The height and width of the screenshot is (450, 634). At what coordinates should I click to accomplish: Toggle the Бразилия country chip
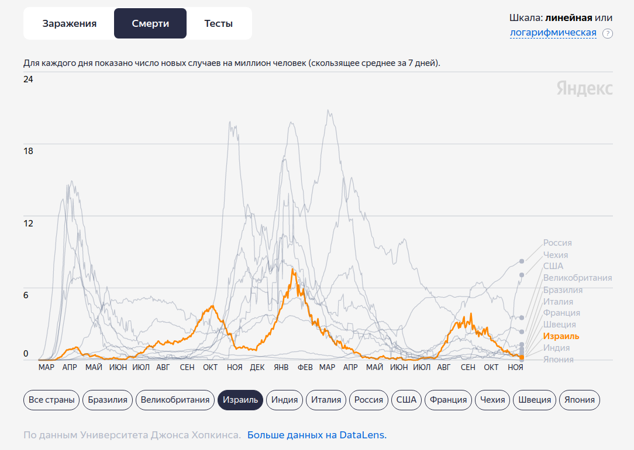(108, 400)
